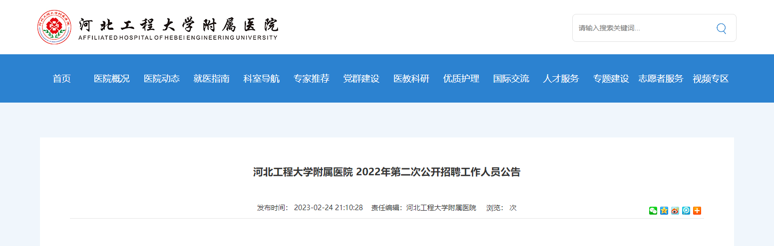Click the search magnifier icon
Screen dimensions: 774x246
click(721, 28)
